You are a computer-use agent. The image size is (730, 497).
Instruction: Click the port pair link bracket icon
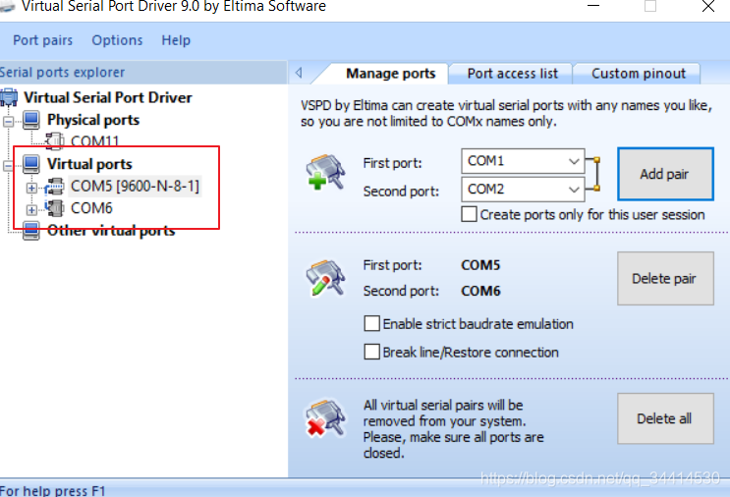(x=593, y=174)
